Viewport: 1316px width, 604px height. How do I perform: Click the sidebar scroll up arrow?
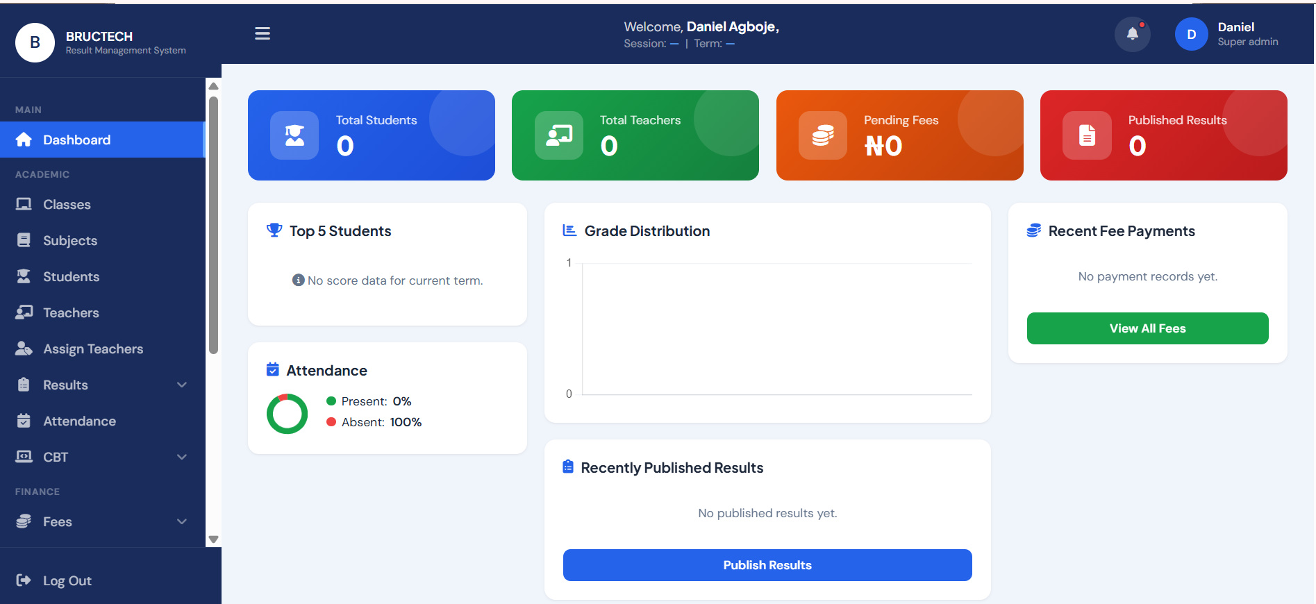pyautogui.click(x=213, y=86)
